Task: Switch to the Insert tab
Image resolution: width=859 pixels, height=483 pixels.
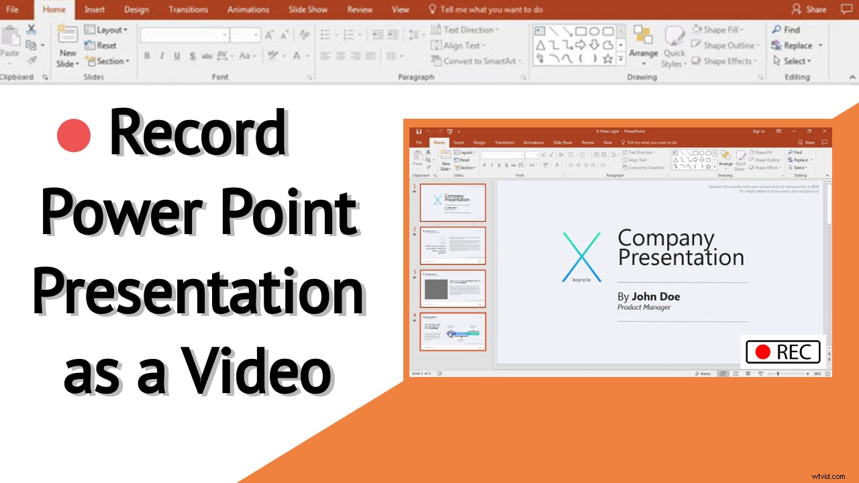Action: point(95,9)
